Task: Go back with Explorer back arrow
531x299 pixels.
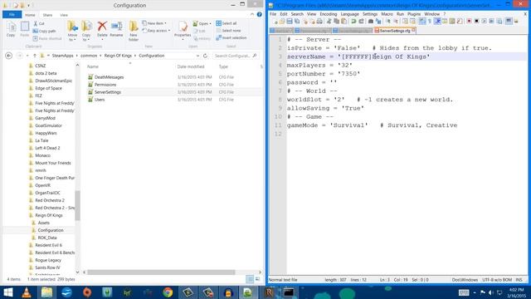Action: 9,56
